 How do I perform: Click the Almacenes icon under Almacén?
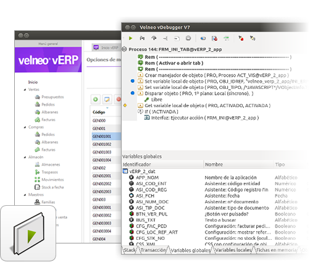click(37, 164)
